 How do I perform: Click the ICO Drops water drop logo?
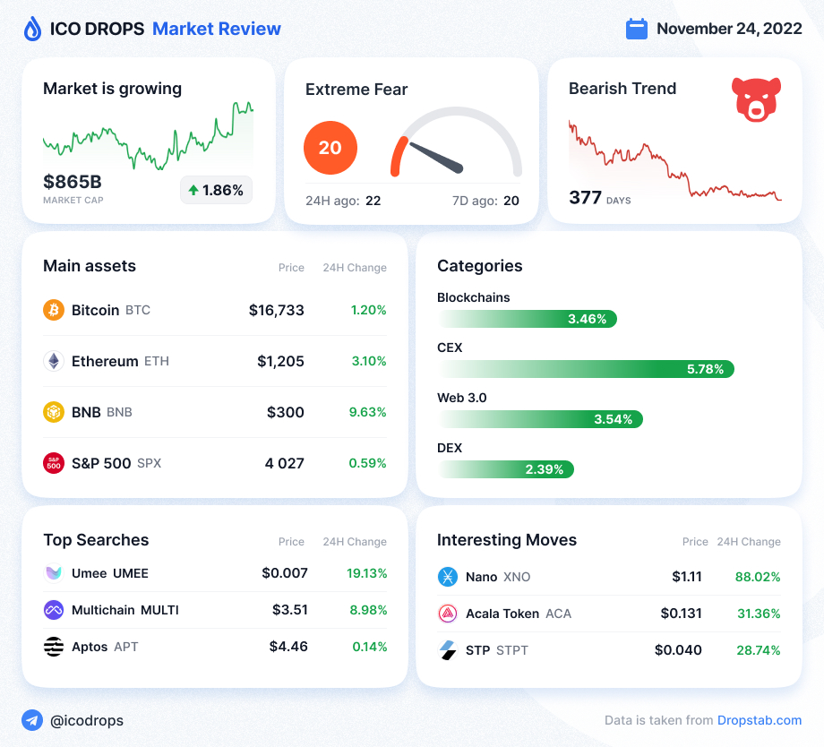(x=32, y=29)
